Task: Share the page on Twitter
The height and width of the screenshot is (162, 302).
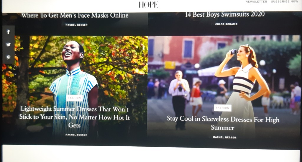Action: 8,45
